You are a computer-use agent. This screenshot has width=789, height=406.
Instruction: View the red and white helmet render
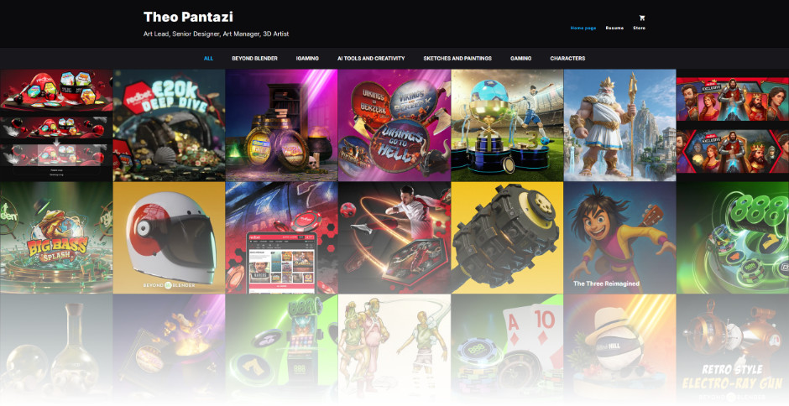(169, 237)
